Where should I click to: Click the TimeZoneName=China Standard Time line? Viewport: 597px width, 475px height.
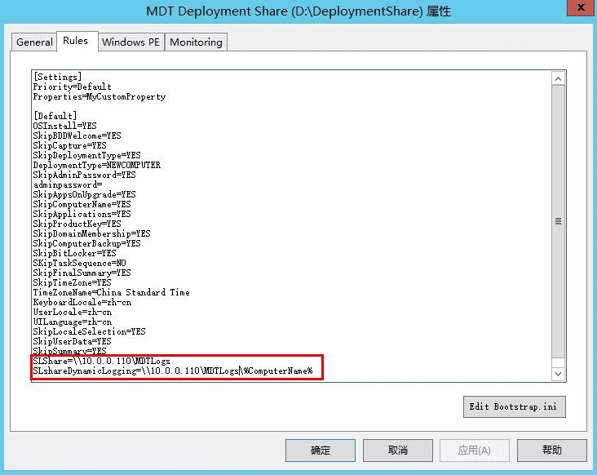click(x=111, y=292)
